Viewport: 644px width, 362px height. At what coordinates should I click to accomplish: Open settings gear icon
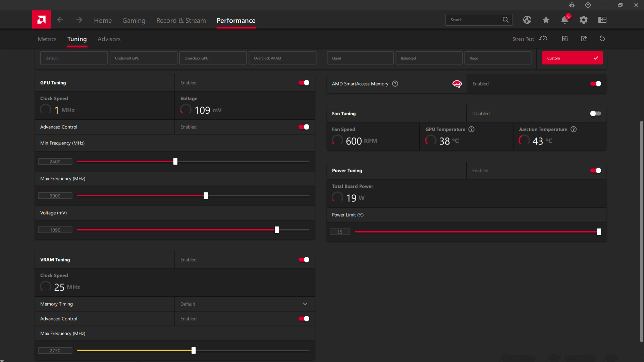click(584, 20)
